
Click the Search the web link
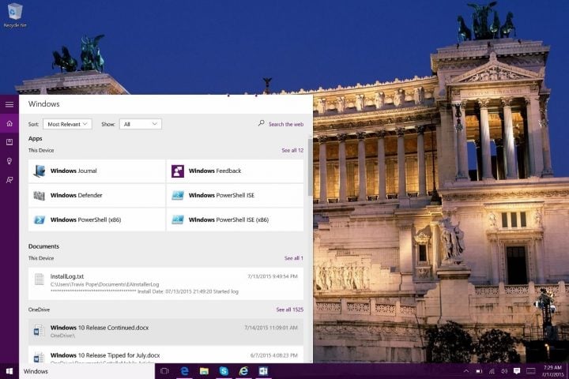point(286,124)
